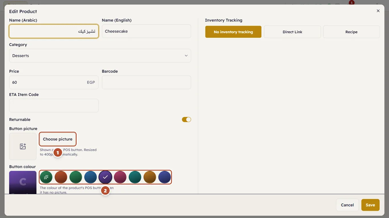Choose the blue swatch beside the selected purple
Viewport: 389px width, 218px height.
(91, 177)
